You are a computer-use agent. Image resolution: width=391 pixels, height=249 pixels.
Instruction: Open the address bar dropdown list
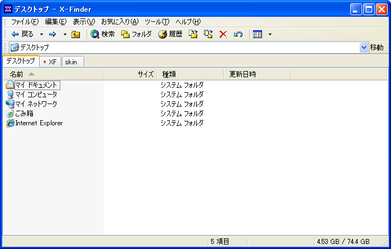click(x=364, y=48)
